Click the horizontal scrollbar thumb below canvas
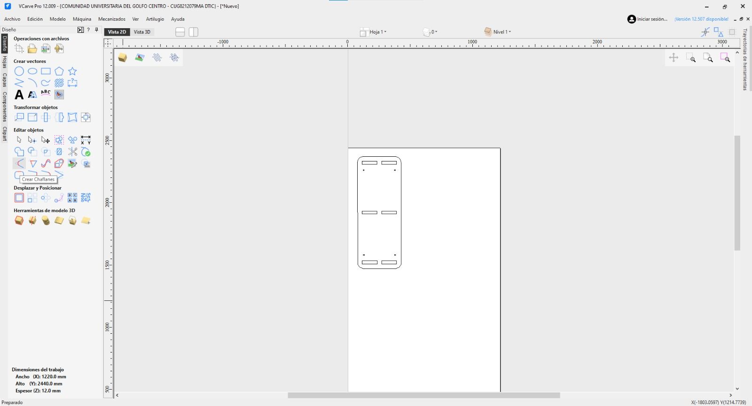Image resolution: width=752 pixels, height=406 pixels. click(423, 395)
